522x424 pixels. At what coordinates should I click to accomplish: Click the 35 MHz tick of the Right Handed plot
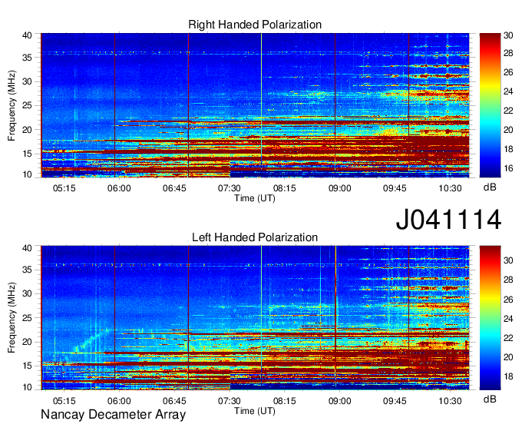click(27, 58)
